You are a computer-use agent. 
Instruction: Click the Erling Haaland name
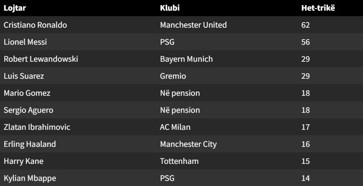pos(30,144)
